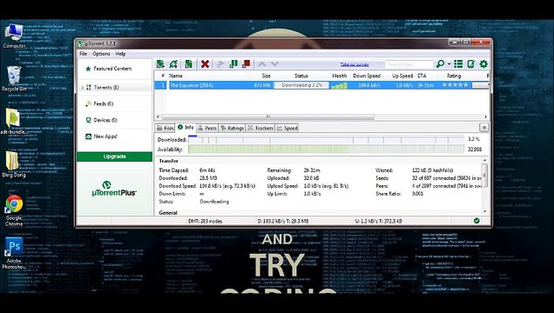Select Devices (0) in the sidebar
The width and height of the screenshot is (554, 313).
point(105,120)
